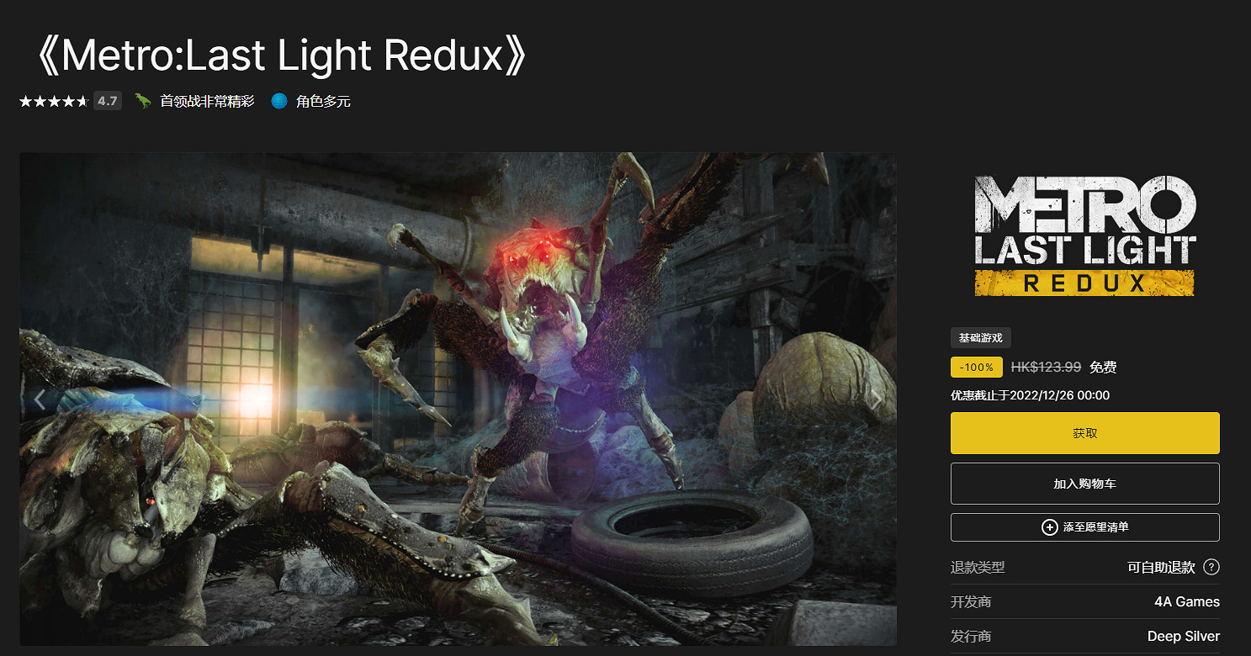The width and height of the screenshot is (1251, 656).
Task: Click the five-star rating icons
Action: coord(54,102)
